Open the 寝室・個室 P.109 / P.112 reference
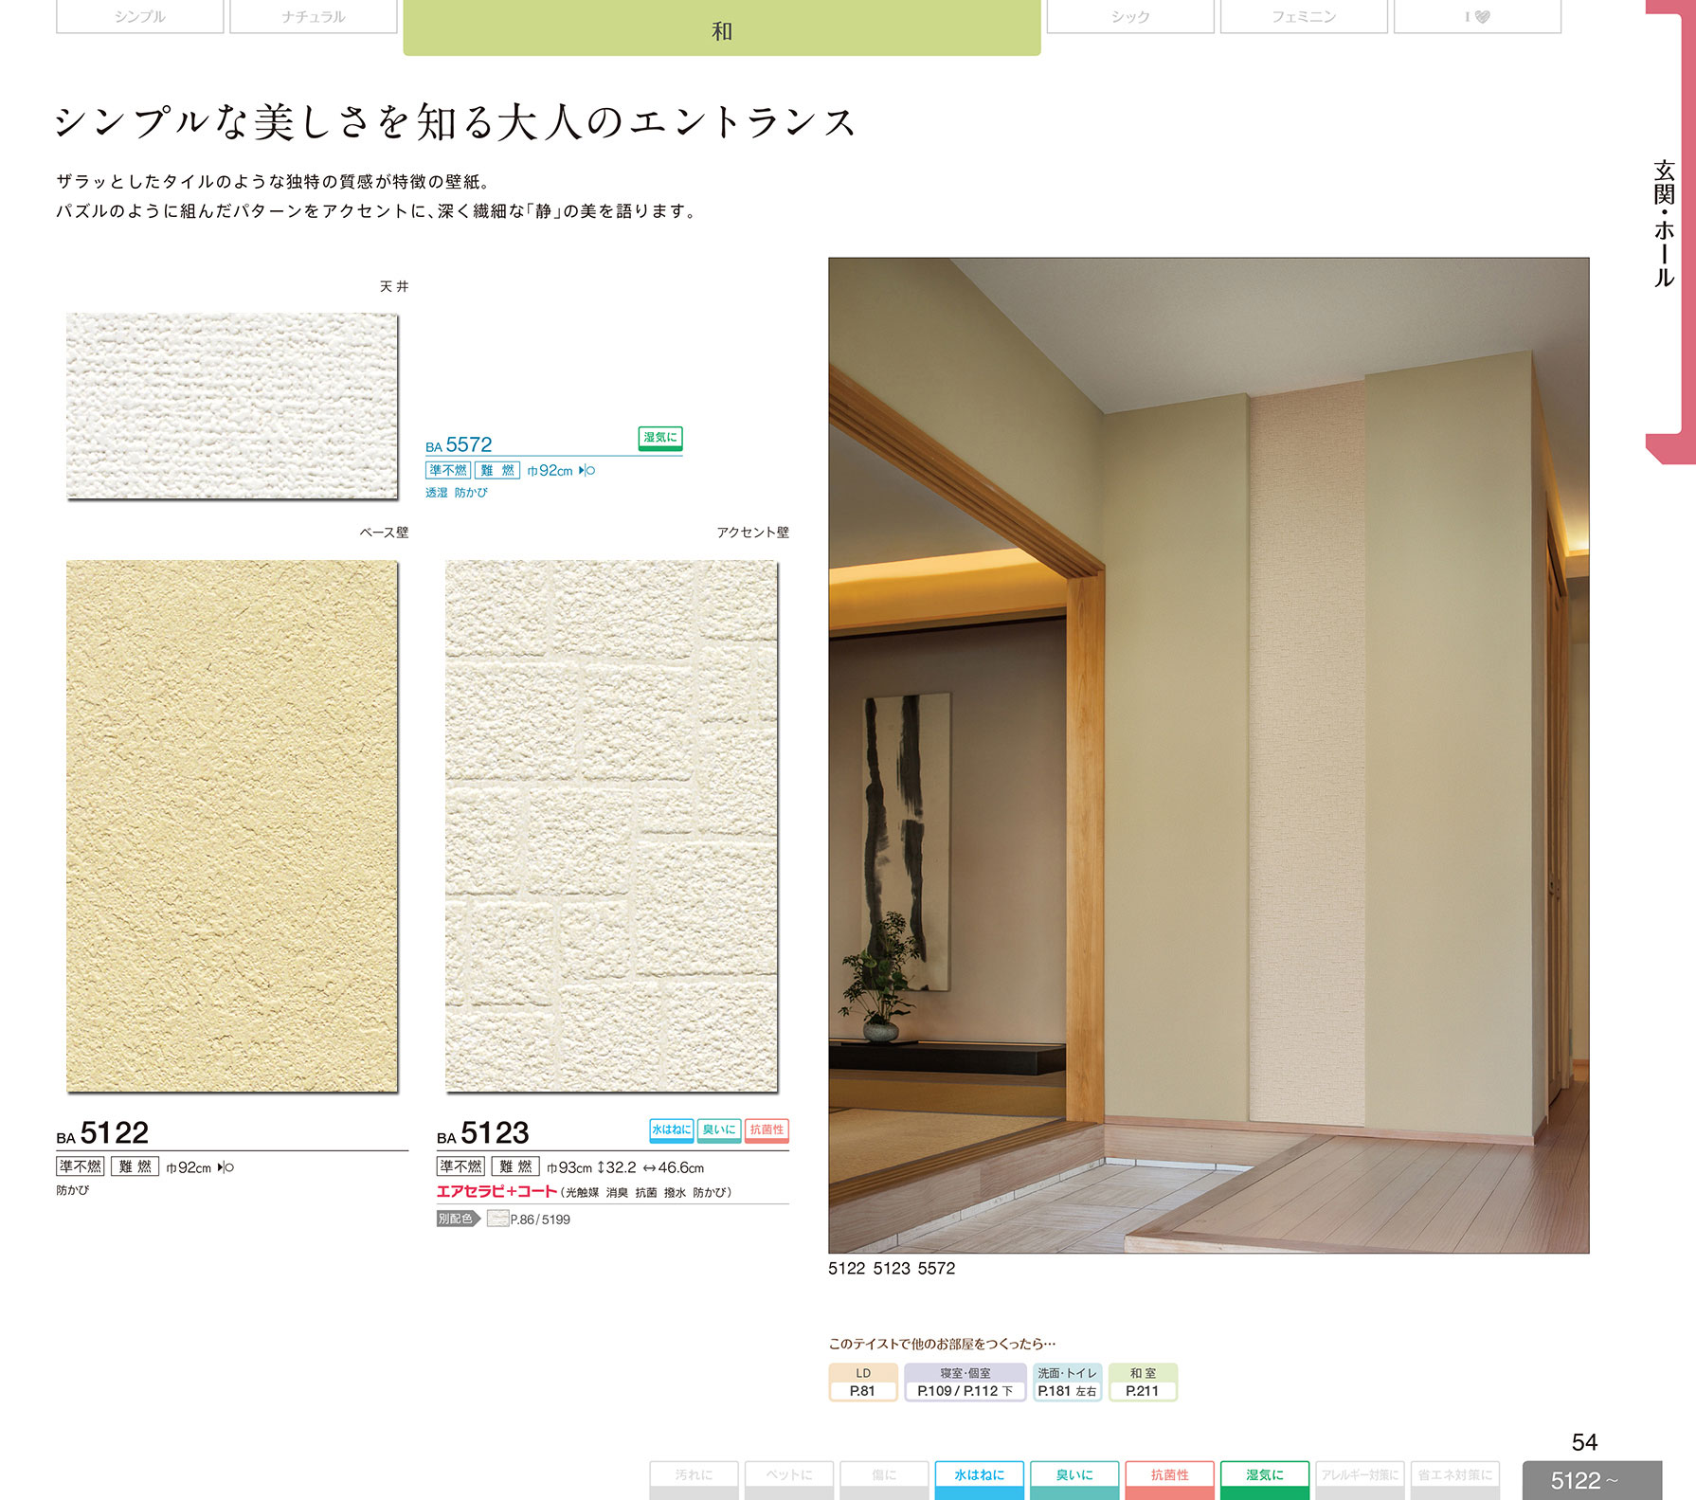 pyautogui.click(x=965, y=1383)
